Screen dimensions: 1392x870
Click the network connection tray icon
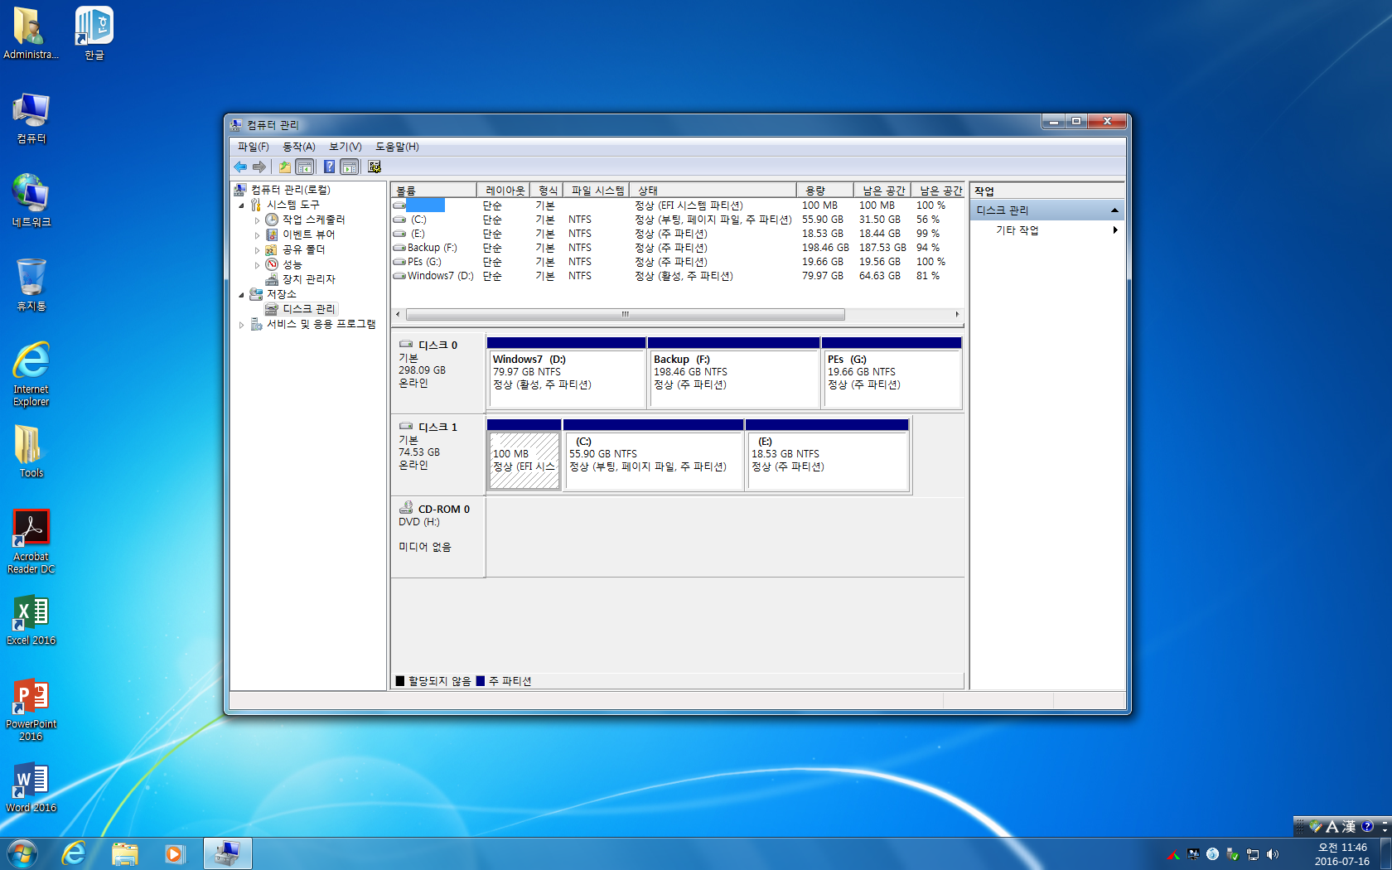(1253, 854)
